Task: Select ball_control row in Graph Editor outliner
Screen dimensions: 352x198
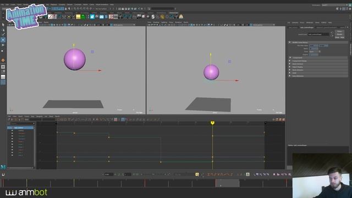Action: tap(20, 128)
